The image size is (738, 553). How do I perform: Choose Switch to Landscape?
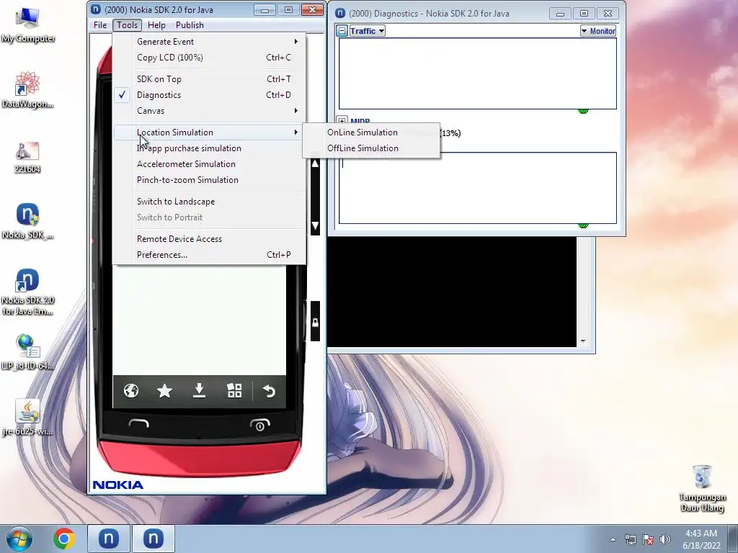(x=210, y=202)
